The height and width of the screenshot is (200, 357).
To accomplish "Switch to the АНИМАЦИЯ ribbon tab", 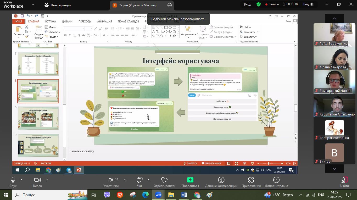I will pos(104,21).
